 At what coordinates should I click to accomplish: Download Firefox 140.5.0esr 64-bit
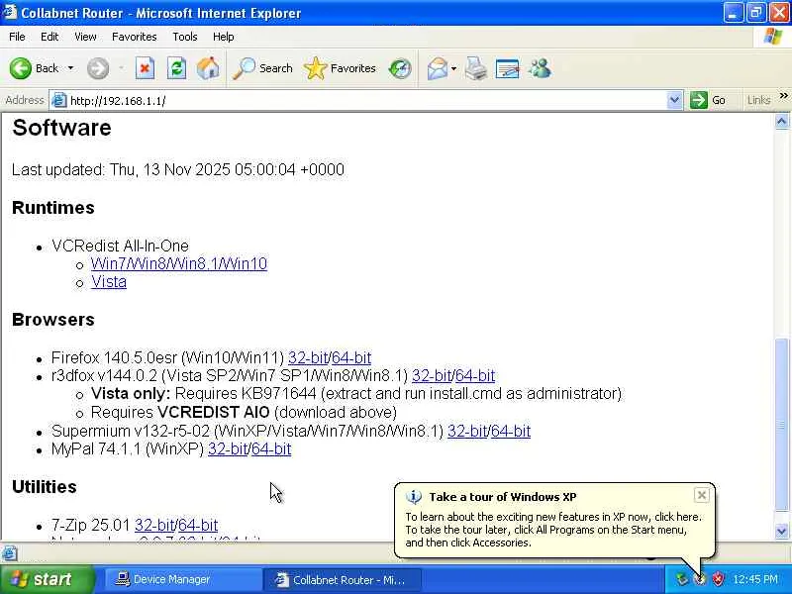click(351, 357)
